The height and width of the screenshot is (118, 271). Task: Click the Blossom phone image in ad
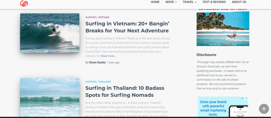click(238, 111)
